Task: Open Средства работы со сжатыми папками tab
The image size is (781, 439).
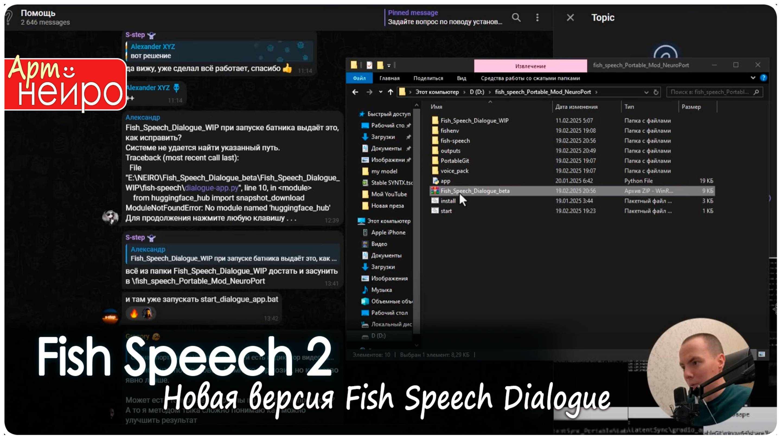Action: (530, 78)
